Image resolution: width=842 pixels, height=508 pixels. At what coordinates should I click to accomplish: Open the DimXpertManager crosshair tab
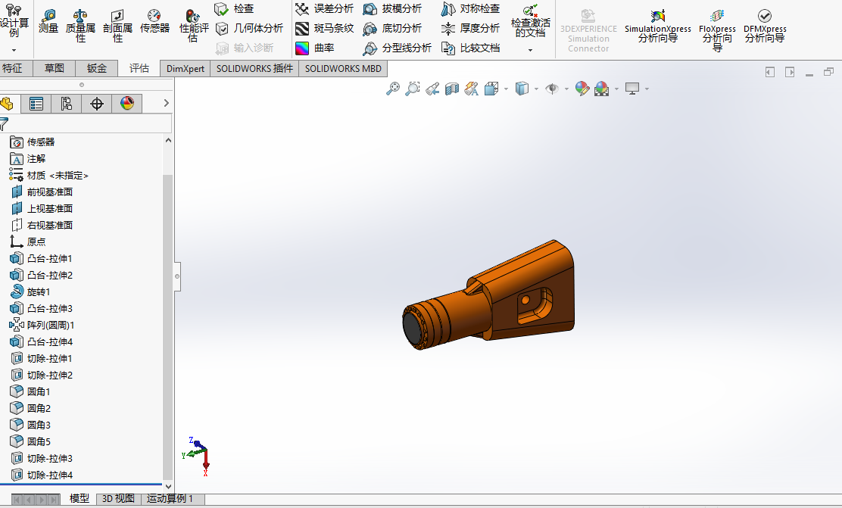coord(97,104)
